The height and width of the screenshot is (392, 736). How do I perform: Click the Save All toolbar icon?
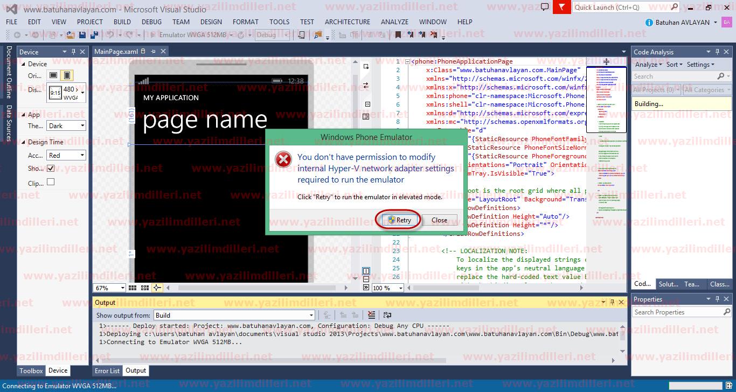click(94, 35)
